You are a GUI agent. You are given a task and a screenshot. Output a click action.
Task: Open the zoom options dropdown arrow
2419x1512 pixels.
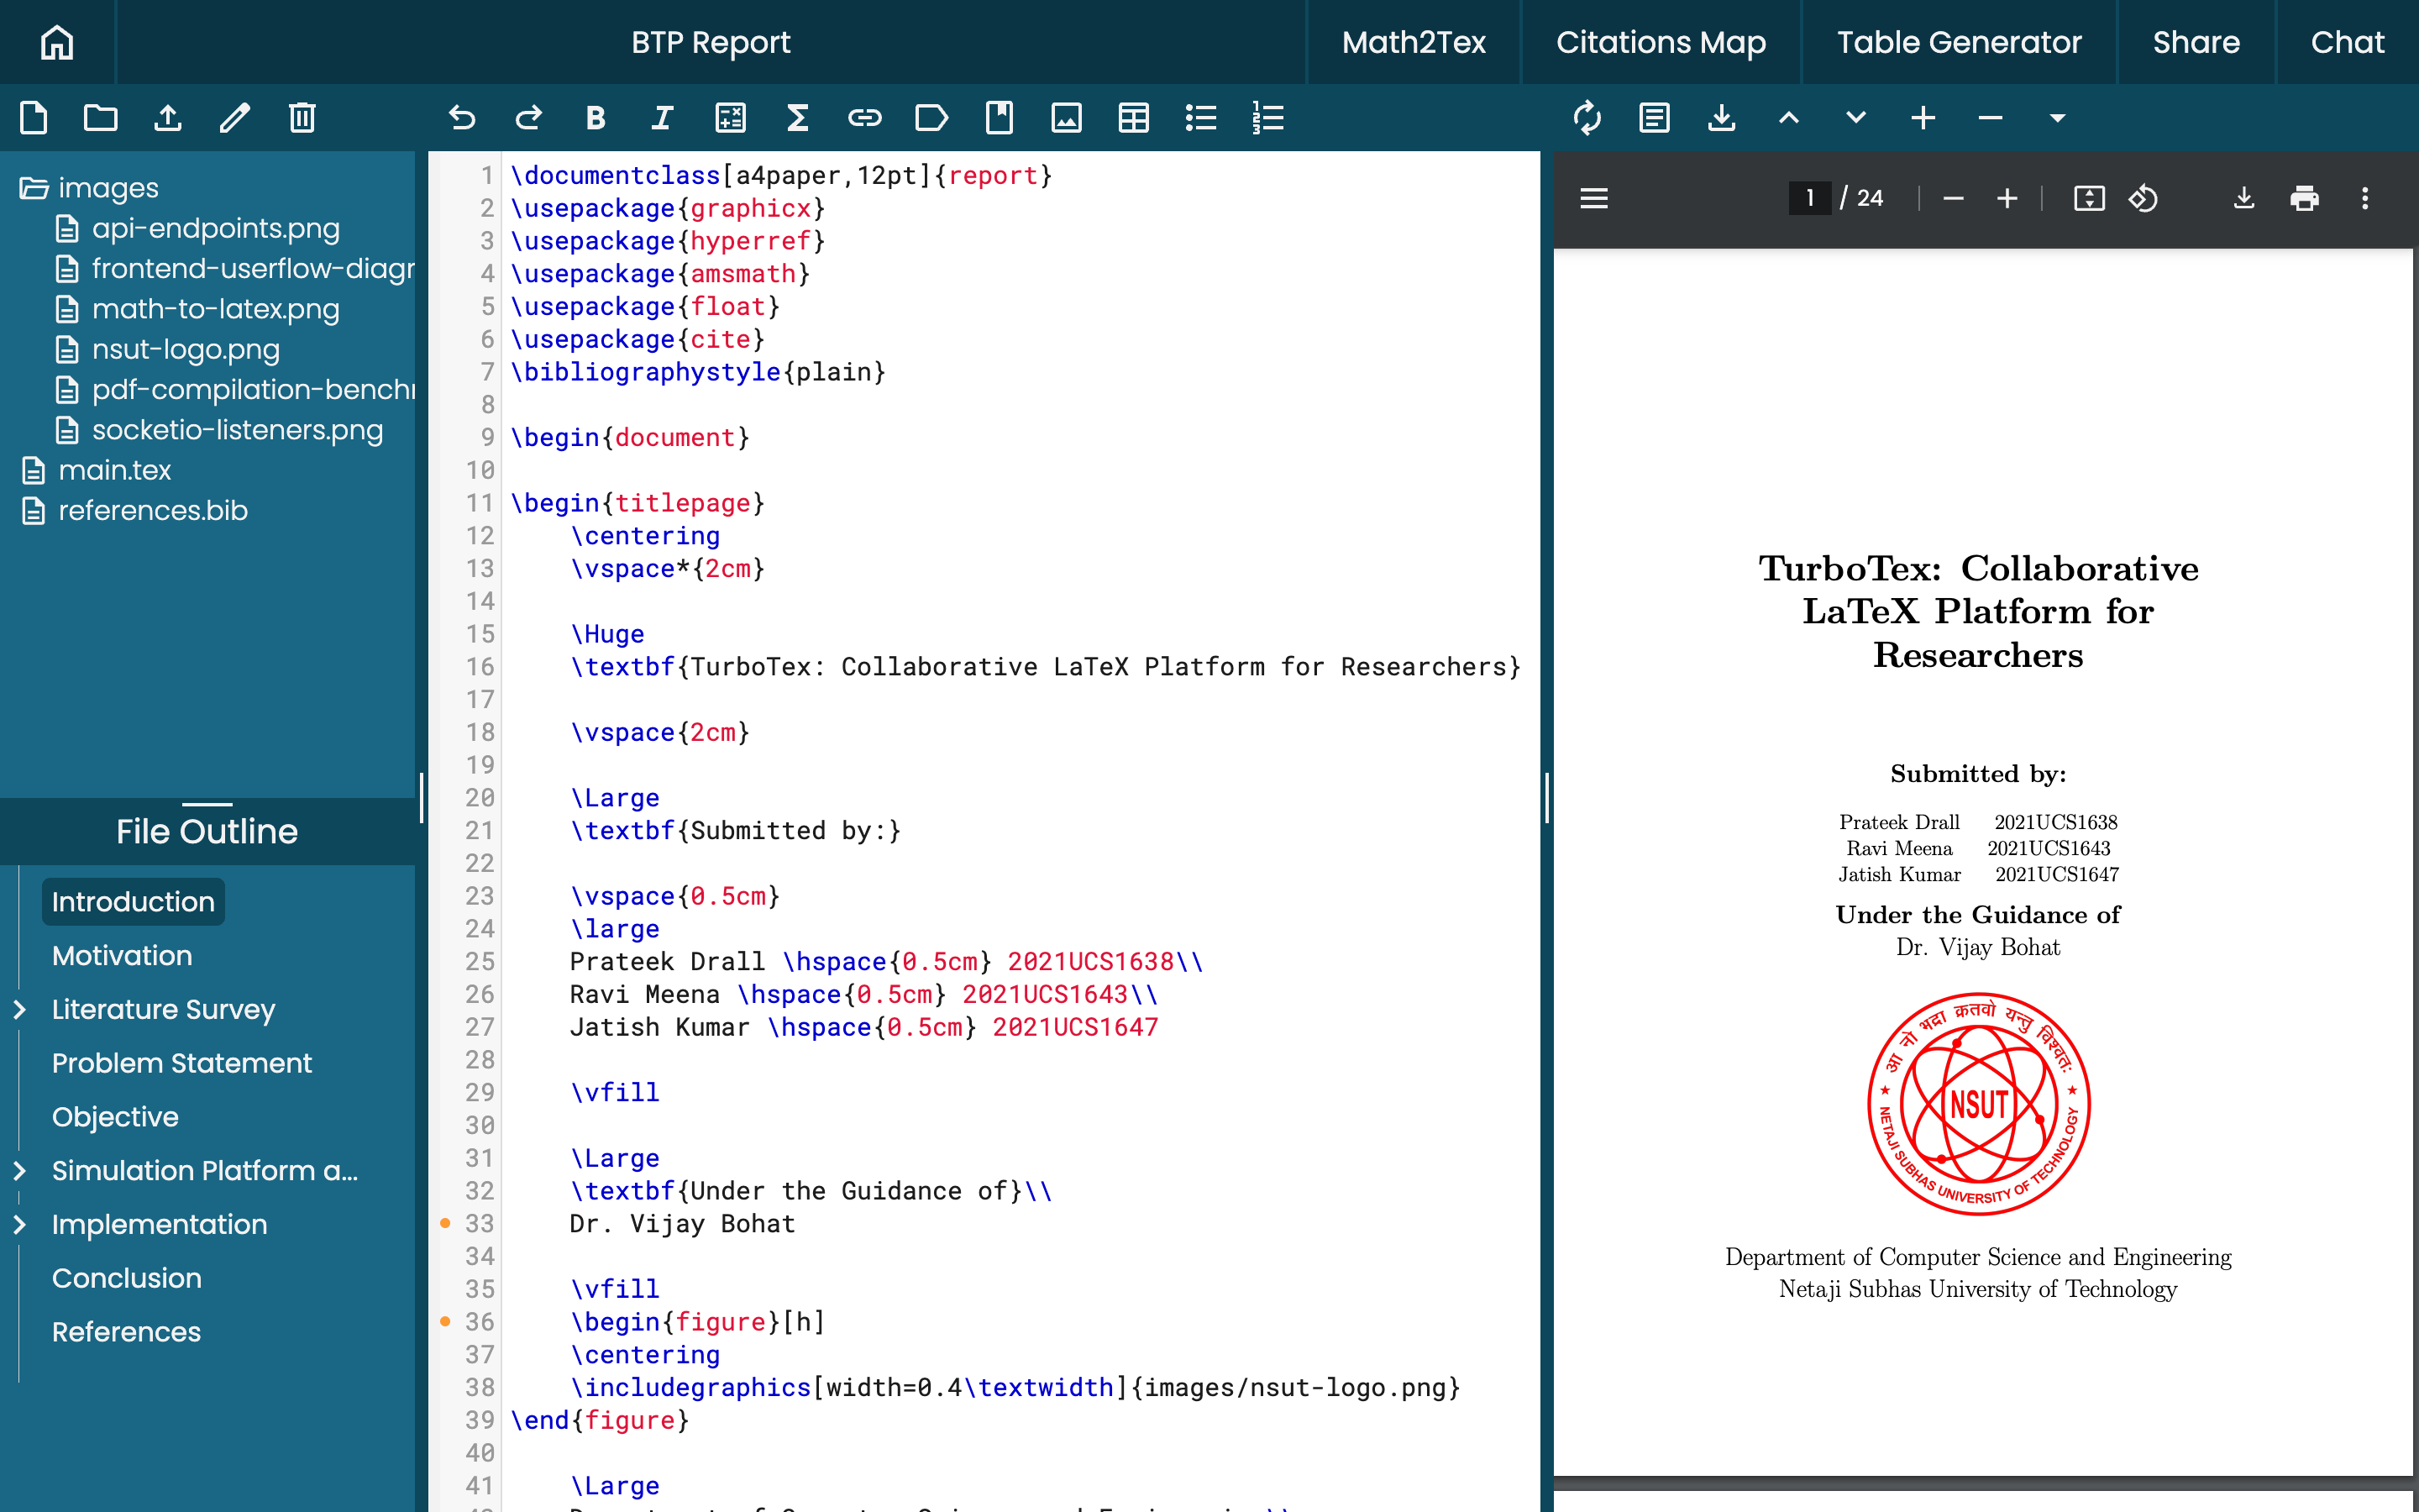(2057, 118)
